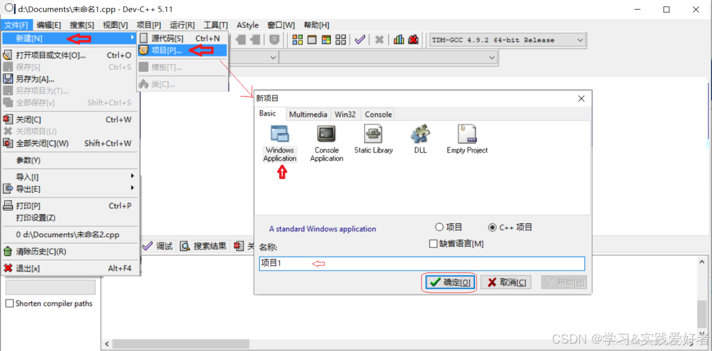Image resolution: width=712 pixels, height=351 pixels.
Task: Select 全部关闭[C](W) menu entry
Action: pos(70,143)
